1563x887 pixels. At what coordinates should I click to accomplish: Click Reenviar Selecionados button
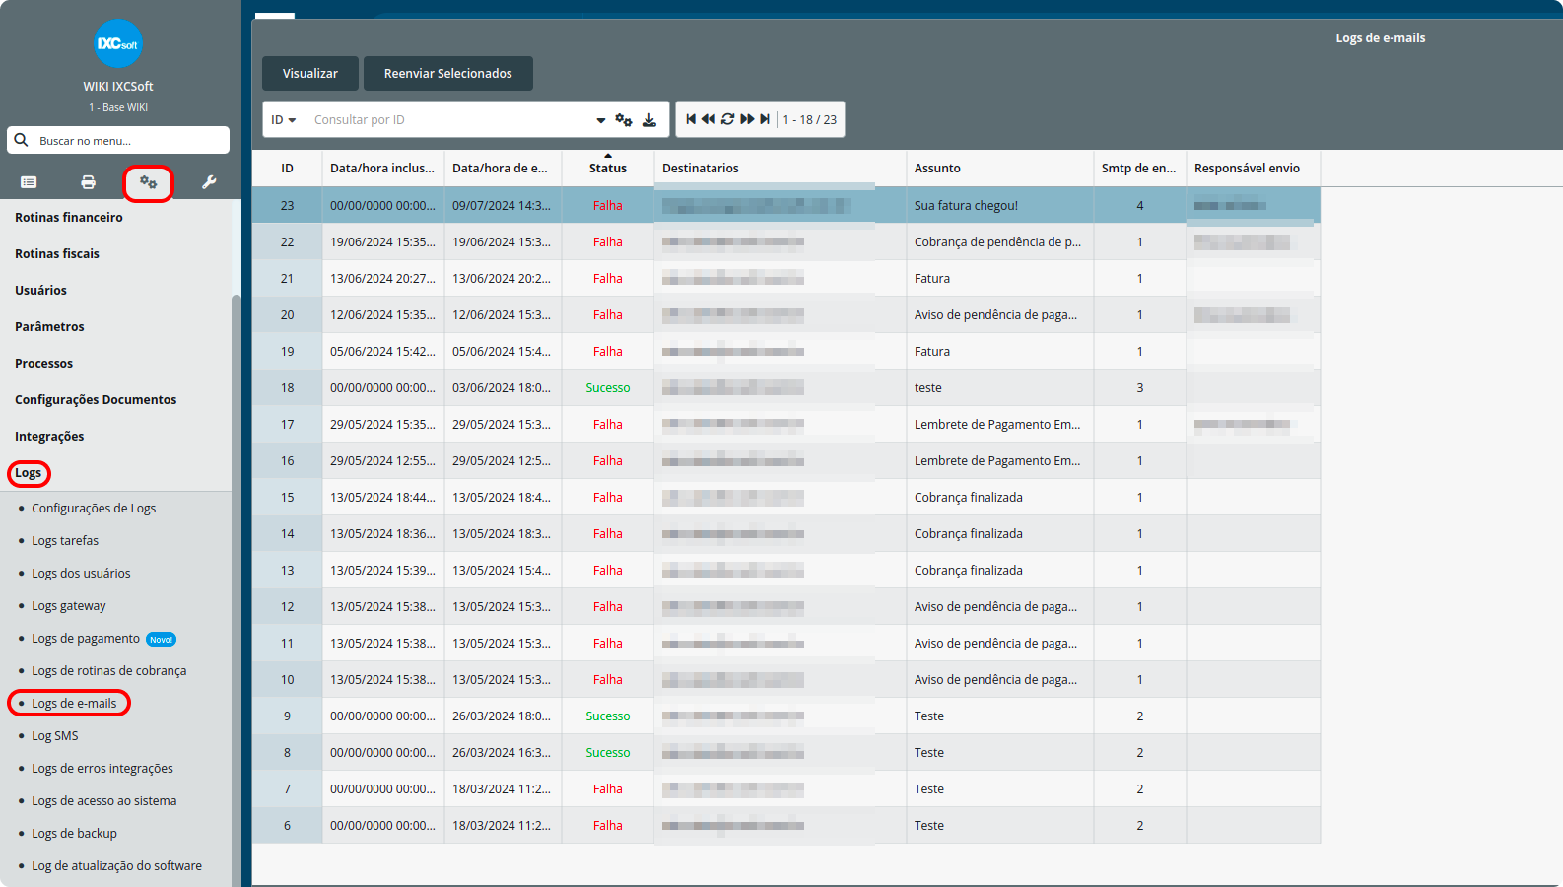[x=448, y=74]
